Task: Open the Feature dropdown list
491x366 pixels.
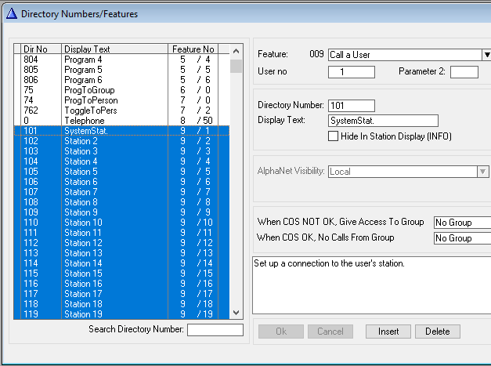Action: coord(485,55)
